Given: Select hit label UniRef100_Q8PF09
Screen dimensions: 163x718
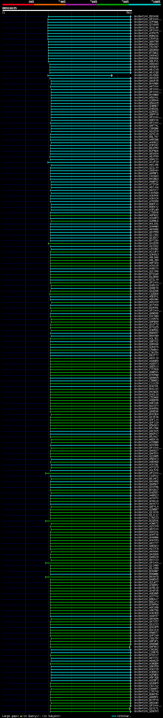Looking at the screenshot, I should pos(146,115).
